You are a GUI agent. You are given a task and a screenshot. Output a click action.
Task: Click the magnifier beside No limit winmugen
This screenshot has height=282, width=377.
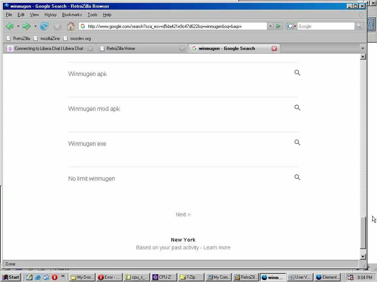[297, 177]
